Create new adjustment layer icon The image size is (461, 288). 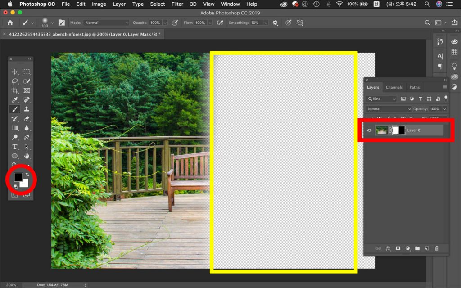pyautogui.click(x=407, y=248)
